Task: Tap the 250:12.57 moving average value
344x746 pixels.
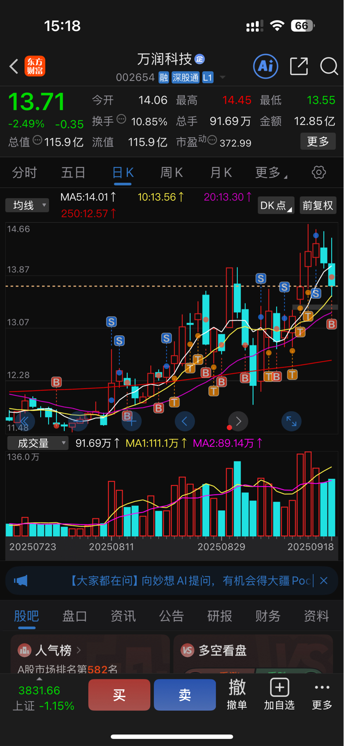Action: coord(89,214)
